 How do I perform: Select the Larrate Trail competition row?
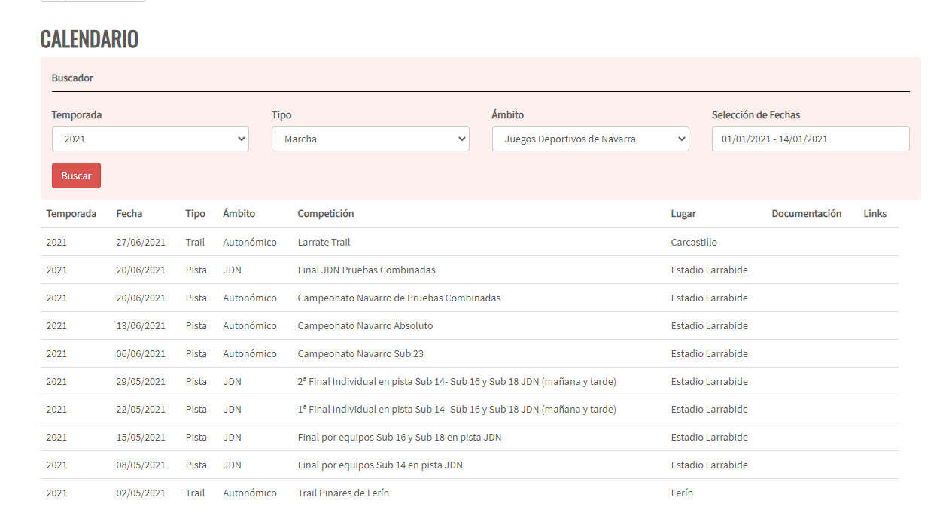[x=324, y=243]
